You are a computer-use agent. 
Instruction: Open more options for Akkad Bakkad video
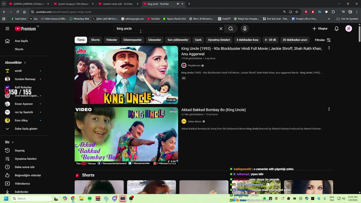329,109
